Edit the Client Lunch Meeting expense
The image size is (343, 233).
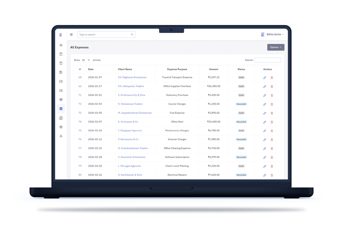[265, 166]
